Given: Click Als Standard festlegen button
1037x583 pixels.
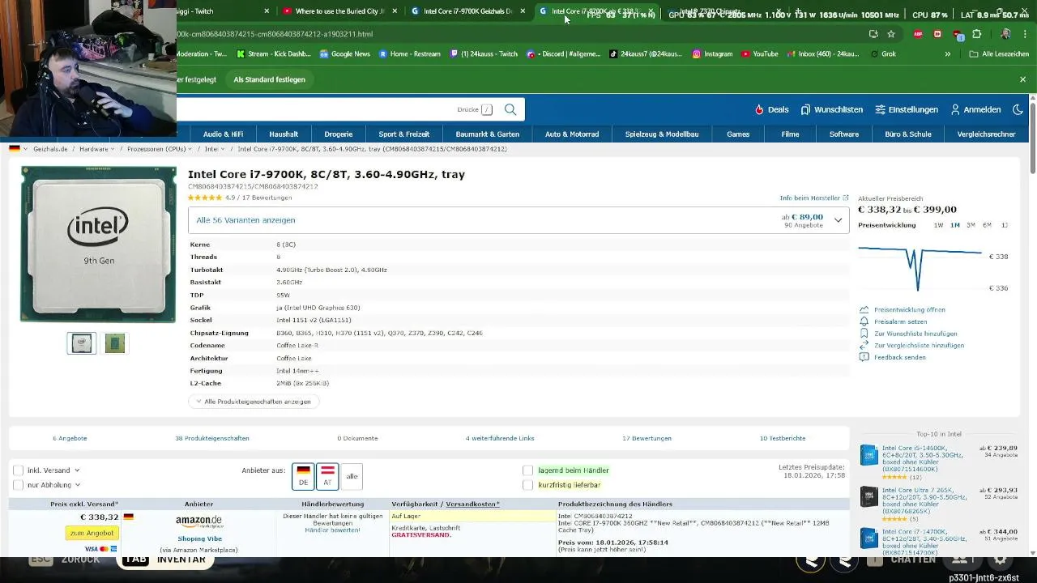Looking at the screenshot, I should pos(269,79).
